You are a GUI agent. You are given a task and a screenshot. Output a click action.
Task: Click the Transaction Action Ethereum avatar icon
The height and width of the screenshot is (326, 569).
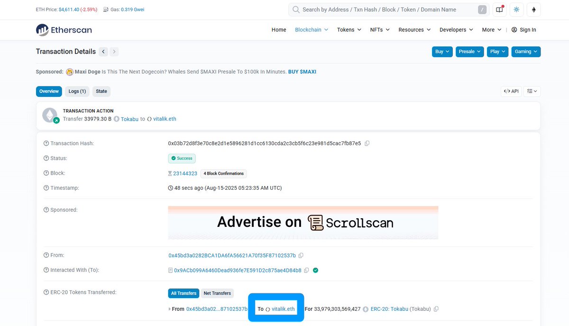pyautogui.click(x=50, y=115)
